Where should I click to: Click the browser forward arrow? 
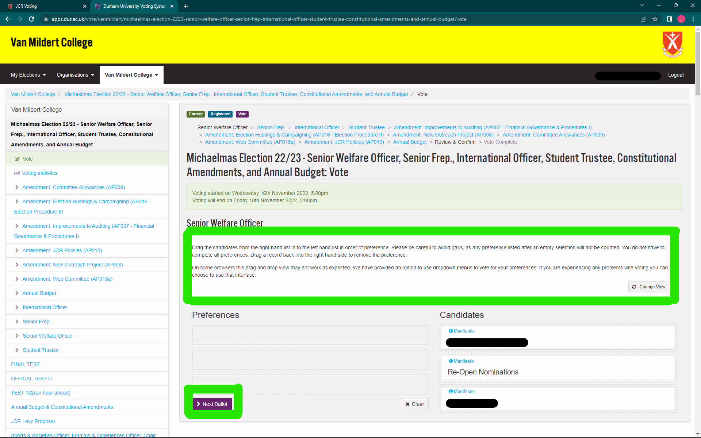(x=20, y=19)
